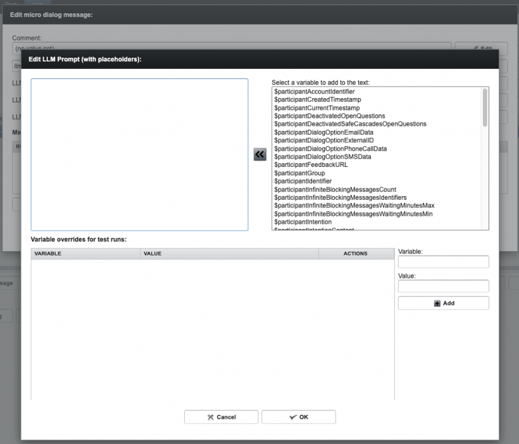Select $participantGroup variable
Image resolution: width=519 pixels, height=444 pixels.
pos(299,173)
